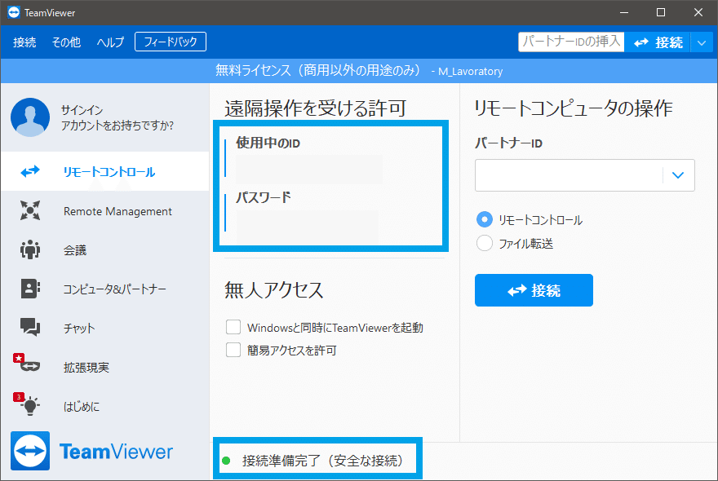Open コンピュータ&パートナー sidebar section
Screen dimensions: 718x481
(105, 289)
